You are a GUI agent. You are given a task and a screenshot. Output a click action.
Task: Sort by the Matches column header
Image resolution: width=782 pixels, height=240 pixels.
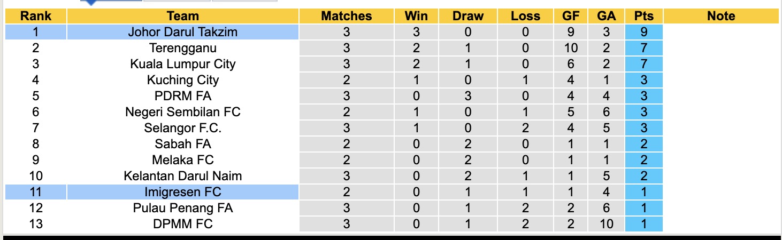tap(346, 16)
